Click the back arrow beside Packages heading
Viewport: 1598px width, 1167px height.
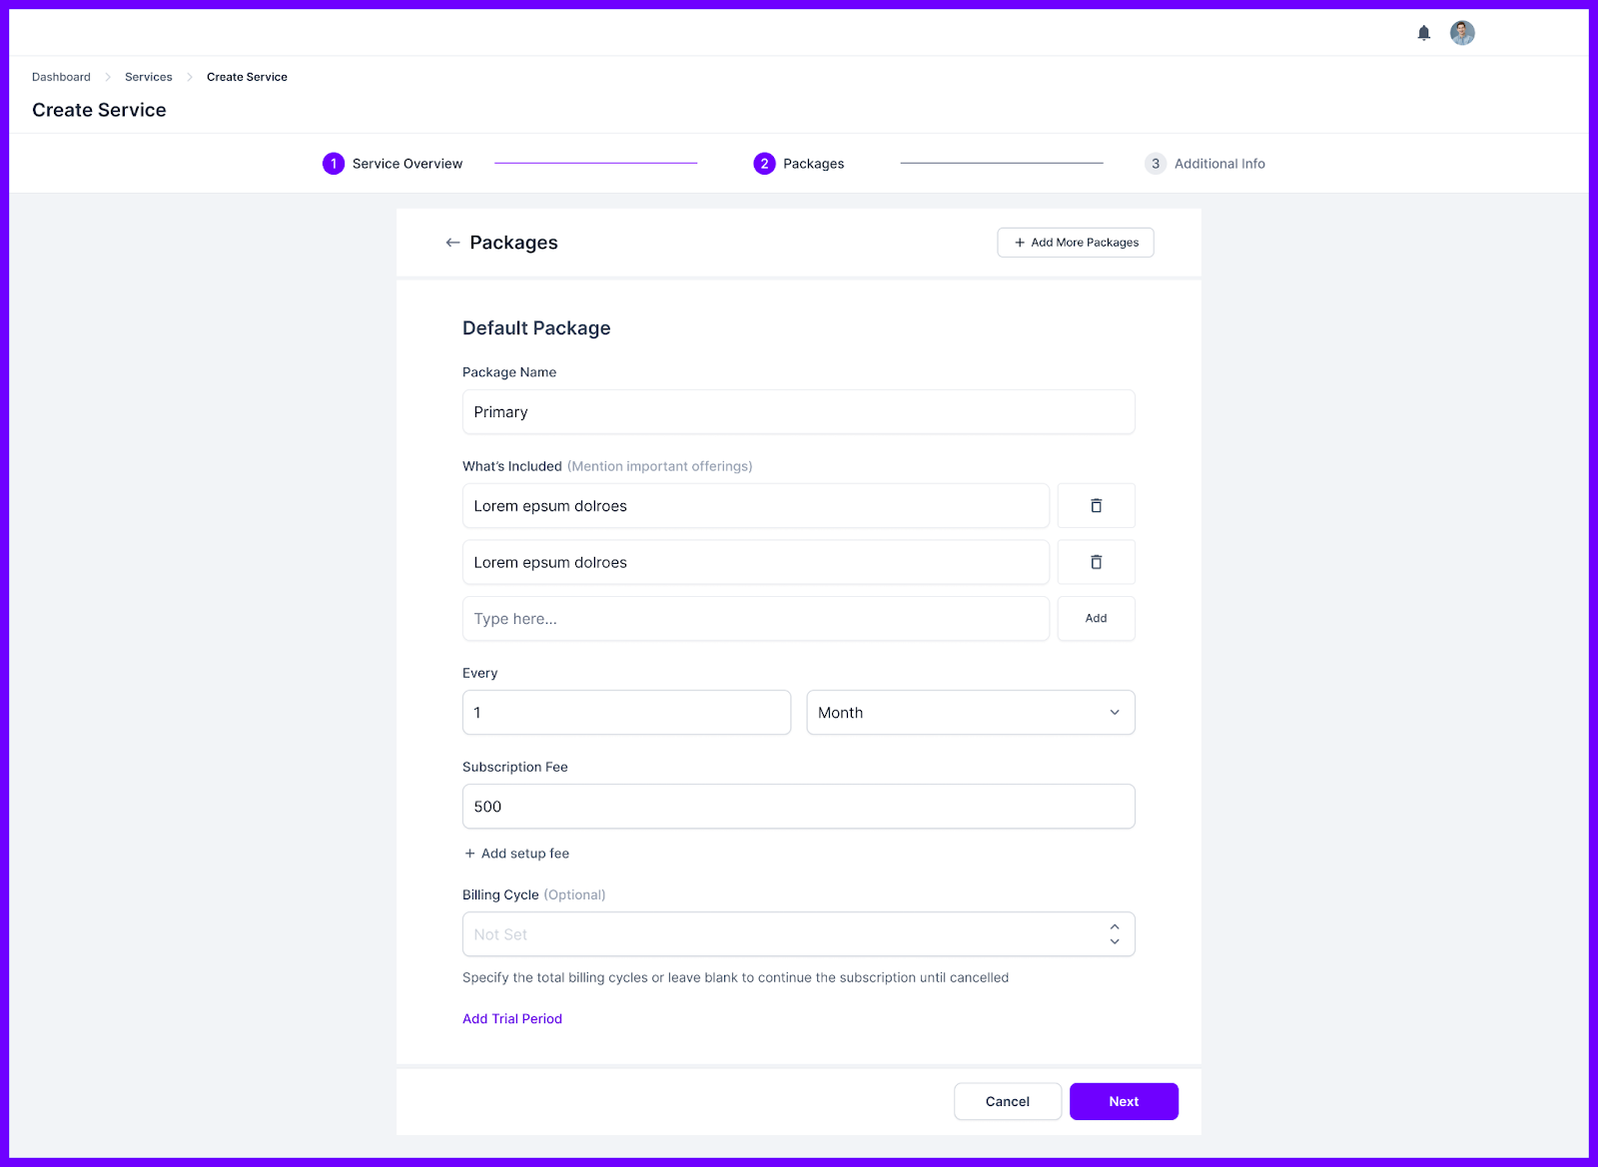pyautogui.click(x=452, y=243)
